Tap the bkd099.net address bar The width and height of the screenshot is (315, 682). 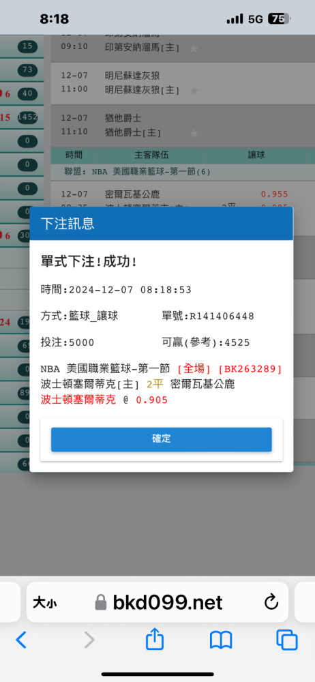[x=158, y=602]
